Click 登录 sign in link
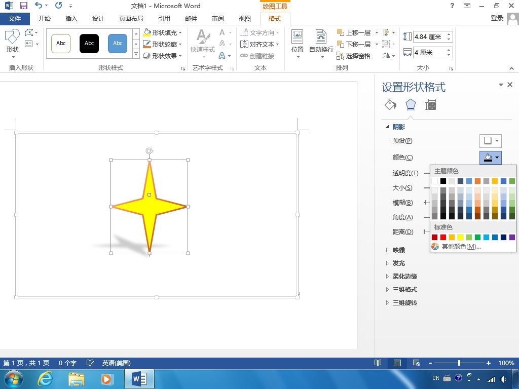519x389 pixels. [x=497, y=18]
